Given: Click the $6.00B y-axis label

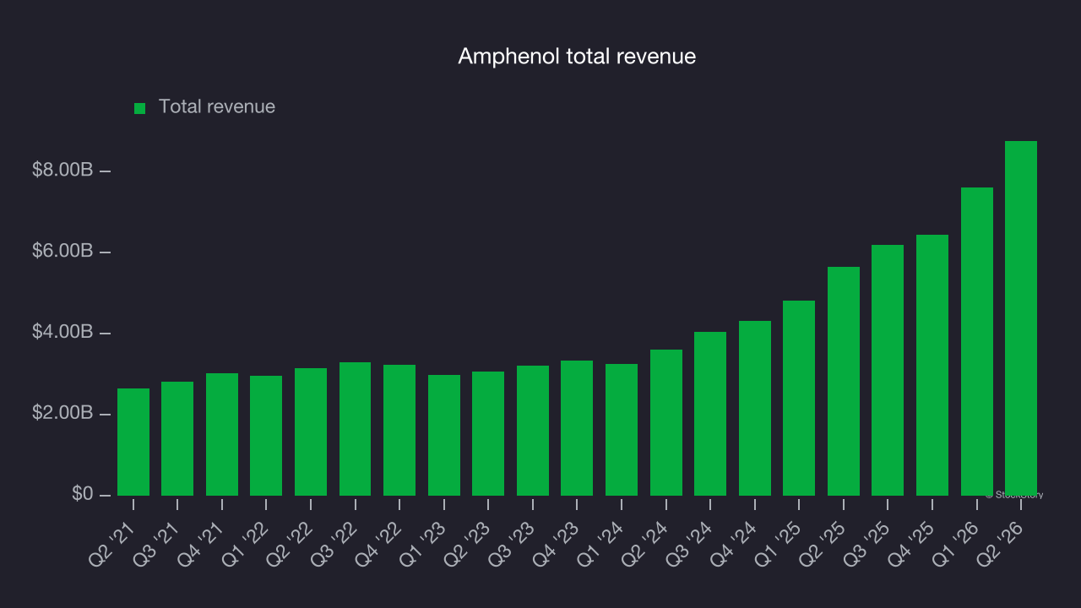Looking at the screenshot, I should click(x=62, y=252).
